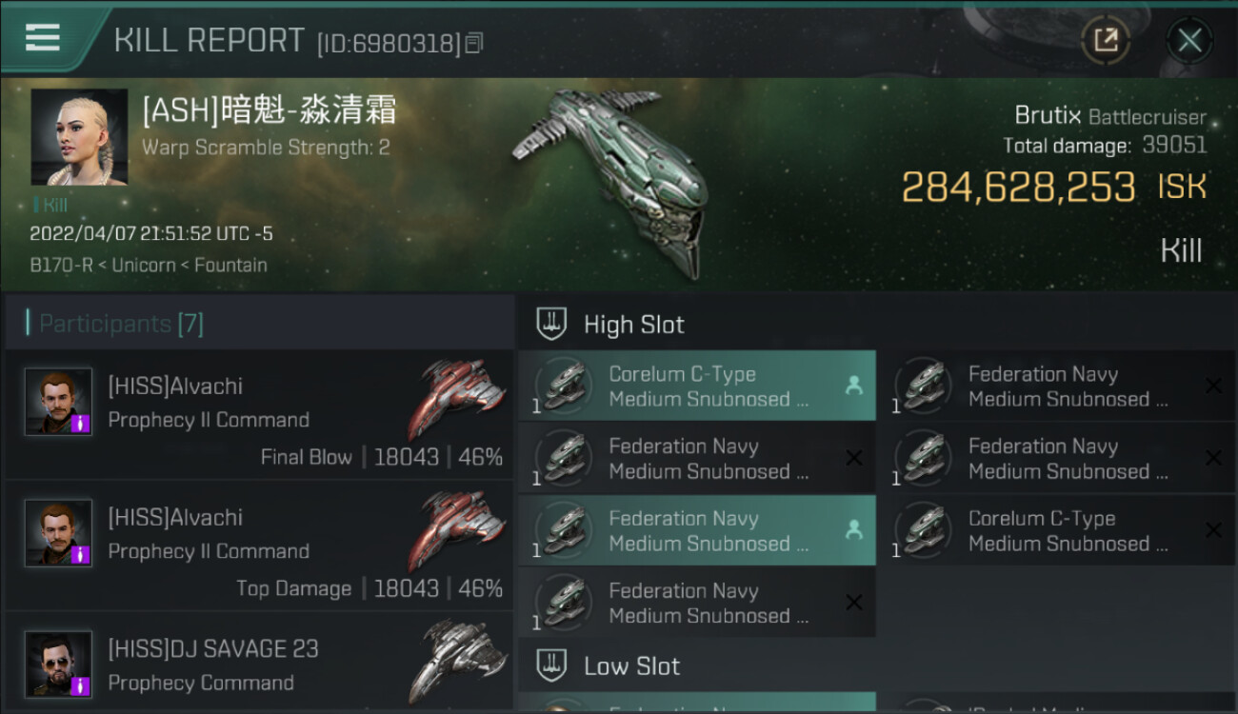
Task: Close the kill report window
Action: [x=1189, y=40]
